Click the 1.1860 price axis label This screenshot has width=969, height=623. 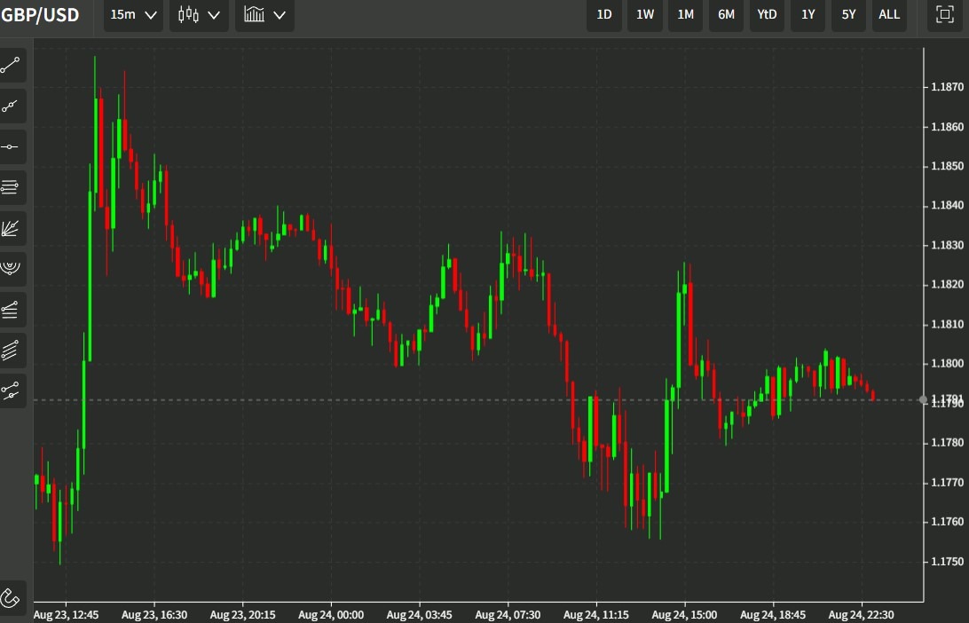click(947, 127)
